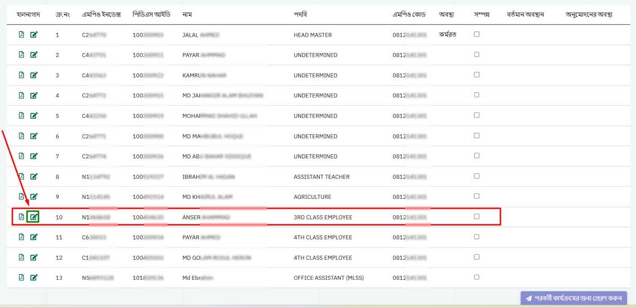
Task: Click the এমপিও ইনডেক্স column header
Action: [101, 15]
